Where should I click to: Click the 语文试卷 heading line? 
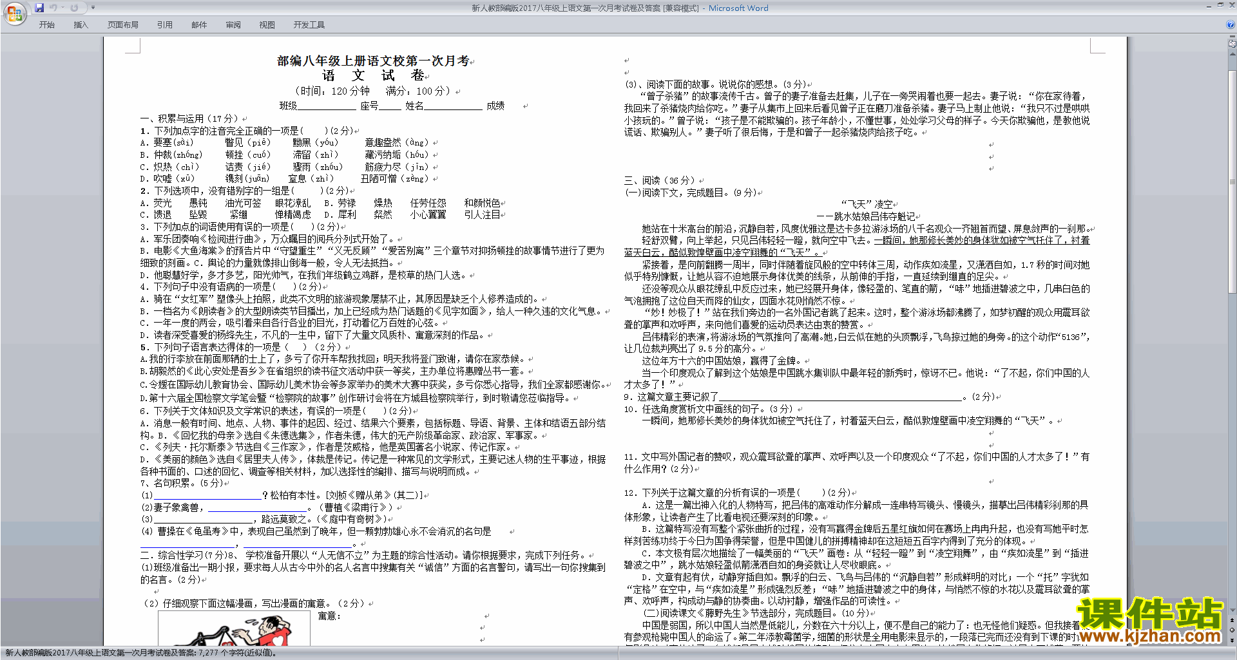click(x=374, y=76)
